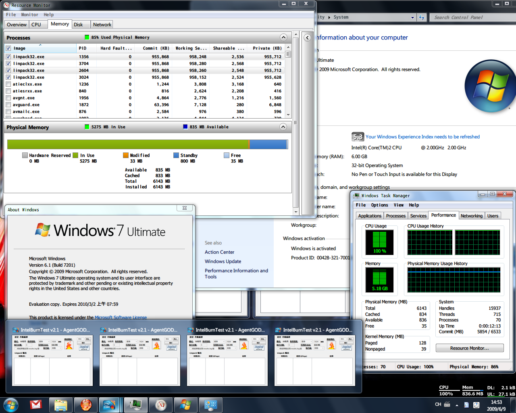Uncheck linpack32.exe PID 1356 checkbox

coord(8,56)
